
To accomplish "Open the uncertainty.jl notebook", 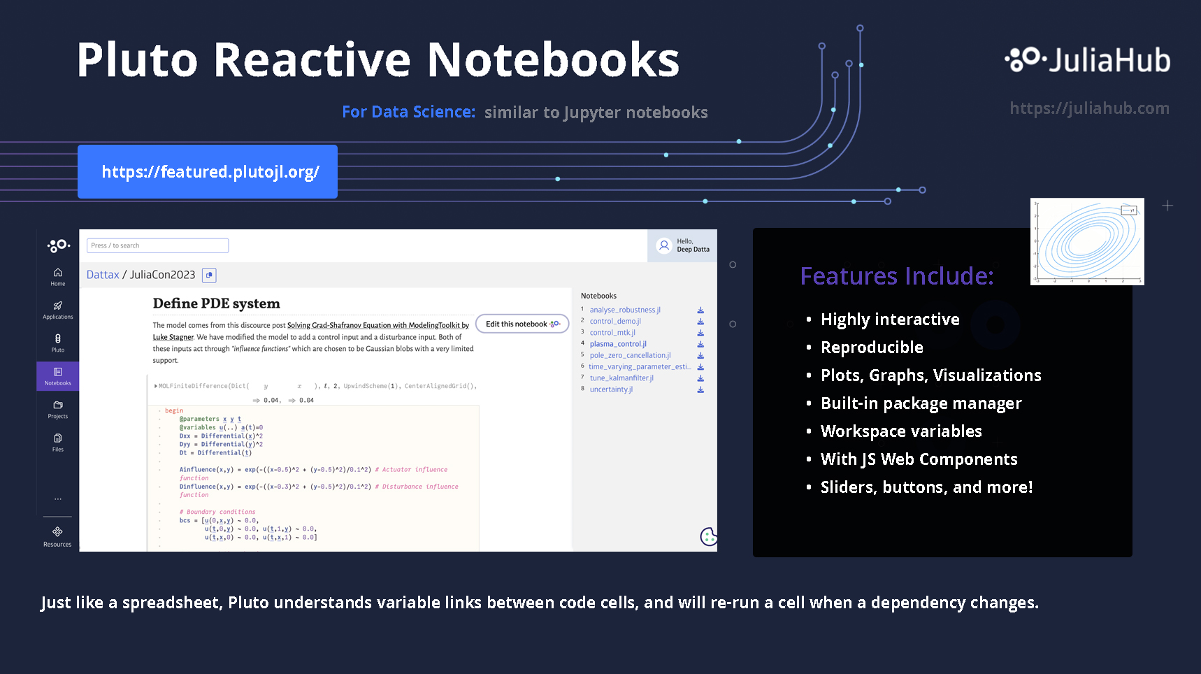I will [611, 389].
